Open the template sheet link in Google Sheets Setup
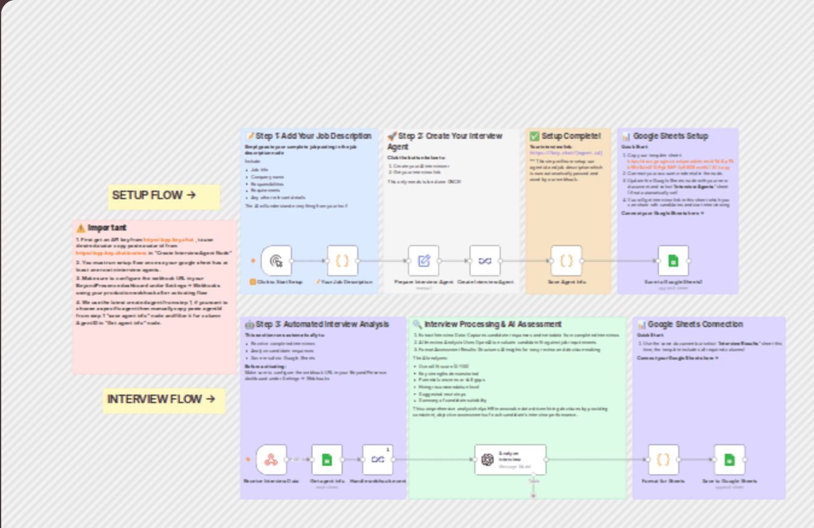This screenshot has height=528, width=814. pos(681,165)
